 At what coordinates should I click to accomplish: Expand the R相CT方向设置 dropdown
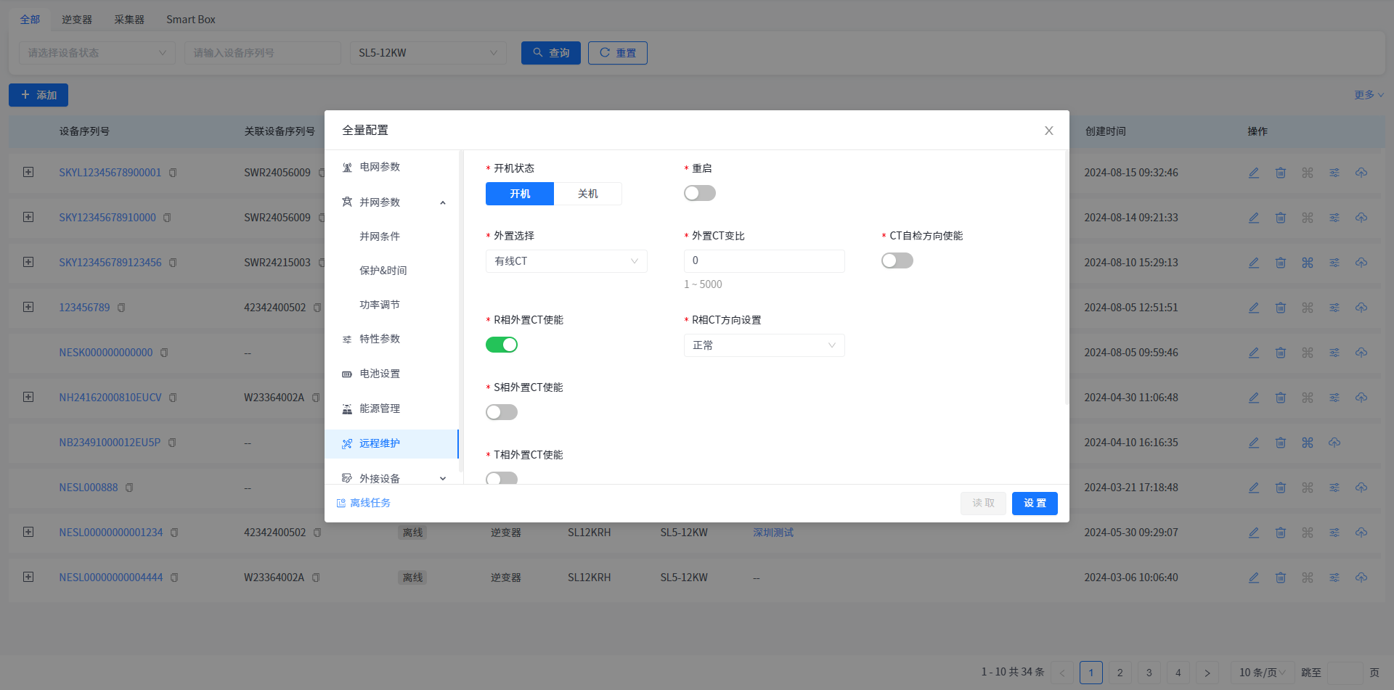point(764,345)
